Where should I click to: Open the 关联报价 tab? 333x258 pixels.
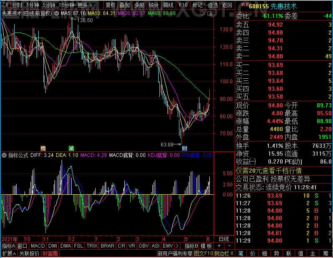coord(29,253)
